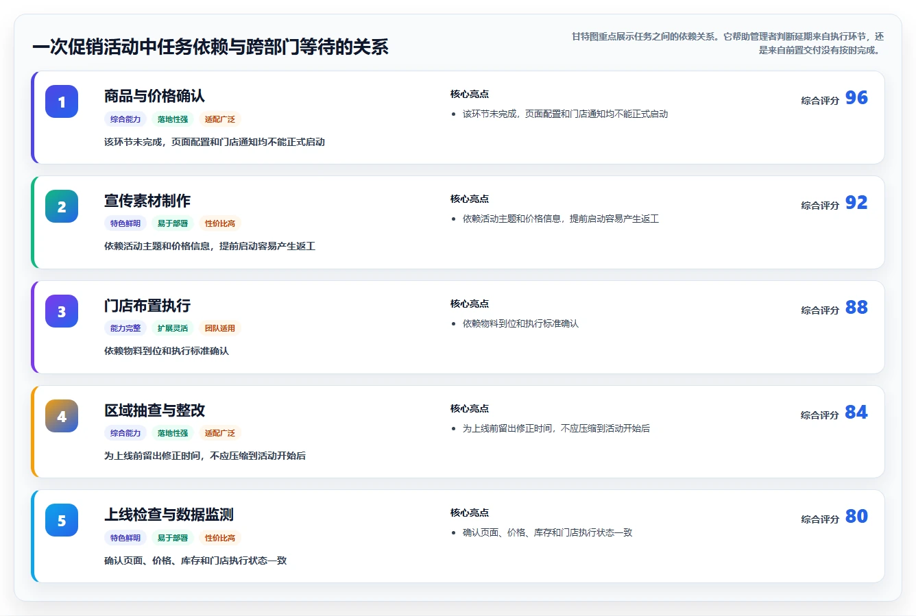Select 落地性强 tag under 区域抽查与整改
Viewport: 916px width, 616px height.
click(173, 433)
